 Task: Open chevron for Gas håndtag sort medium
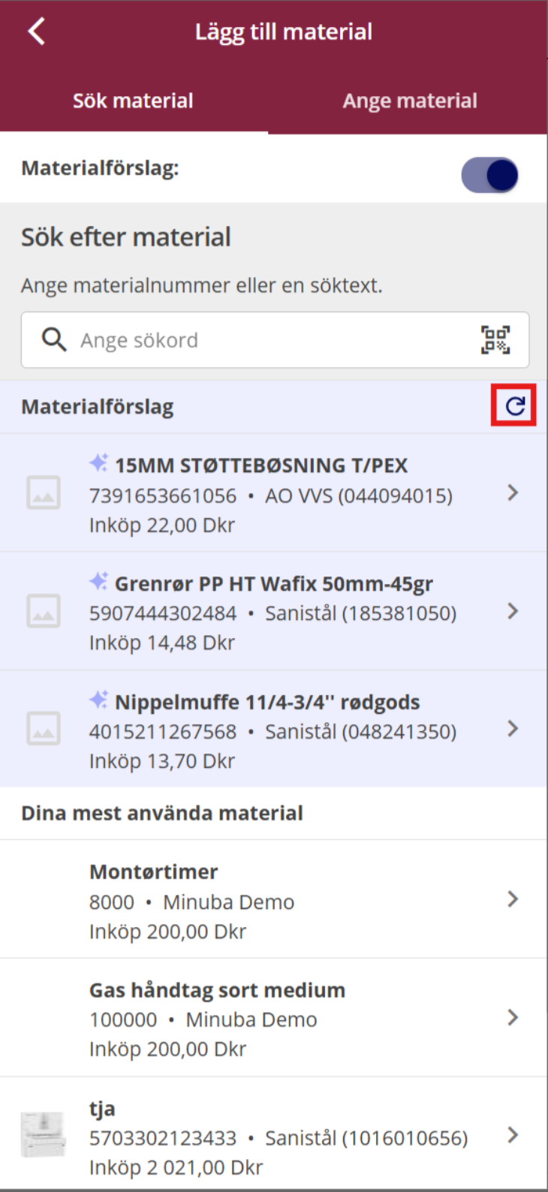(x=513, y=1017)
